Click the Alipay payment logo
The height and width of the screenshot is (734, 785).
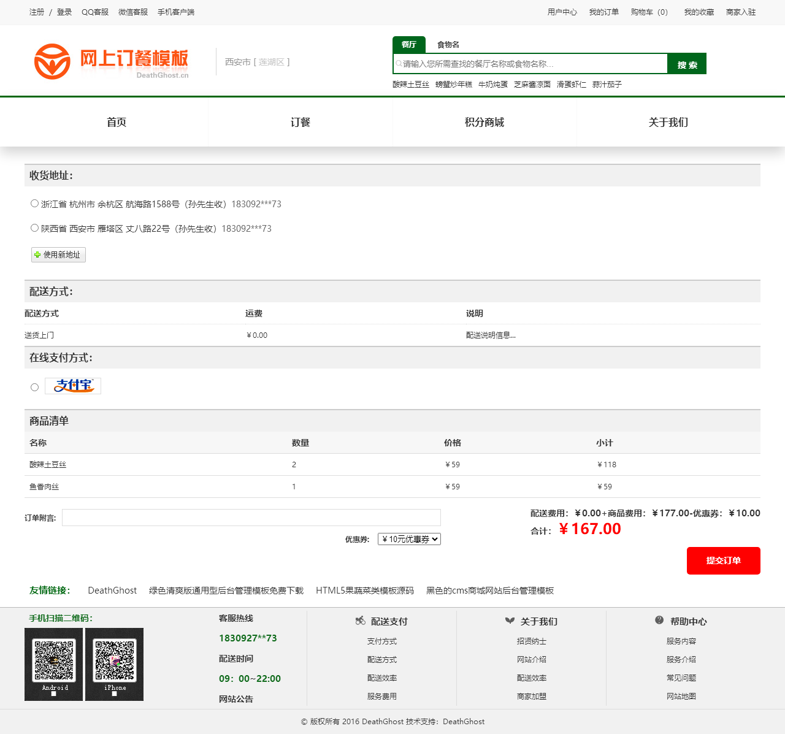(x=73, y=386)
